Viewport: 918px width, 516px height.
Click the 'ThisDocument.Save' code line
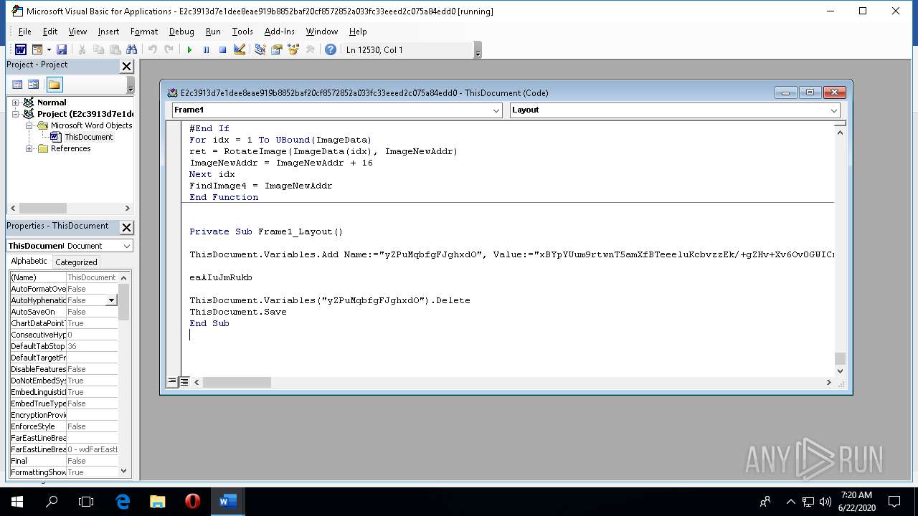238,312
